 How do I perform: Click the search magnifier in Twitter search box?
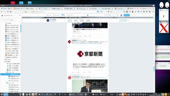pos(118,15)
